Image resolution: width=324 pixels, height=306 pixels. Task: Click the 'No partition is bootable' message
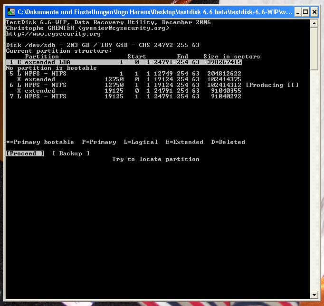pos(51,68)
